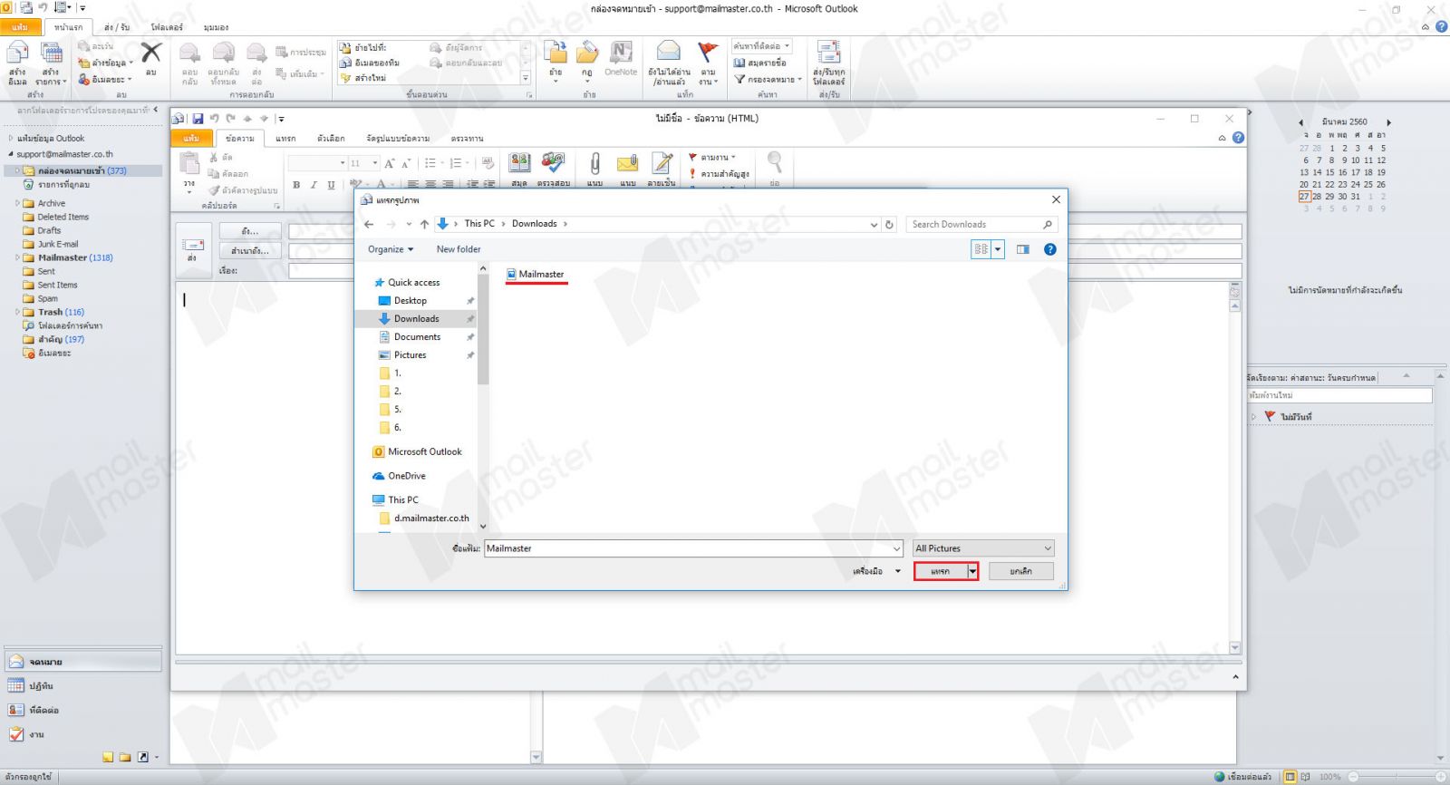Open the view options dropdown arrow
Image resolution: width=1450 pixels, height=785 pixels.
(999, 249)
